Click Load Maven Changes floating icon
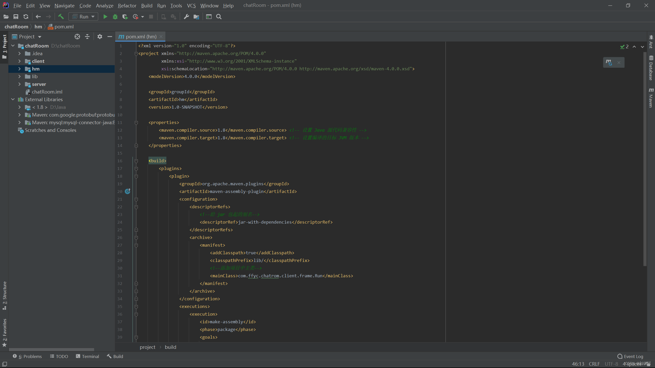 pyautogui.click(x=609, y=62)
